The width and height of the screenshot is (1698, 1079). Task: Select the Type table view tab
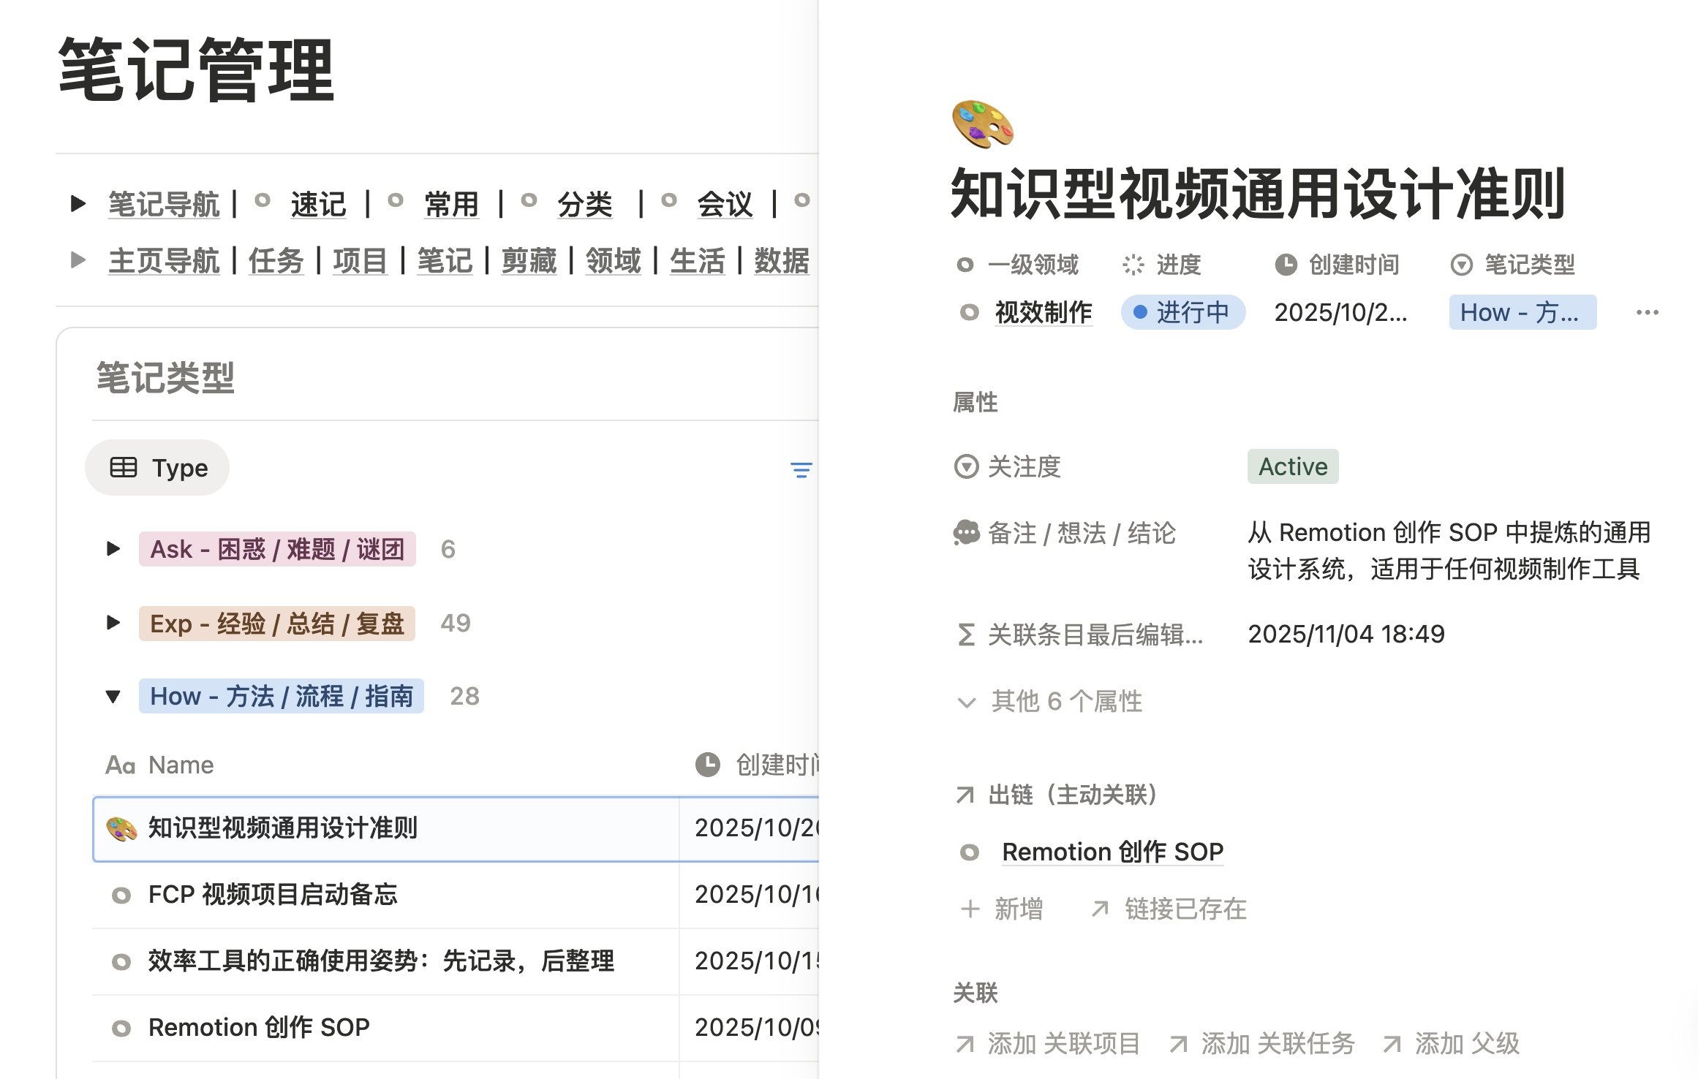tap(157, 468)
